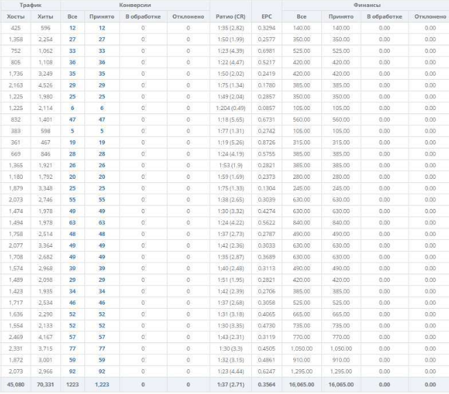
Task: Select finance Принято cell 1,295.00
Action: 341,371
